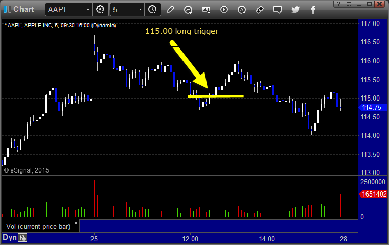389x245 pixels.
Task: Click the bar replay play icon
Action: [x=224, y=10]
